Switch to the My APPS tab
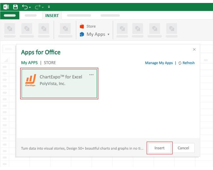Viewport: 213px width, 170px height. coord(29,63)
